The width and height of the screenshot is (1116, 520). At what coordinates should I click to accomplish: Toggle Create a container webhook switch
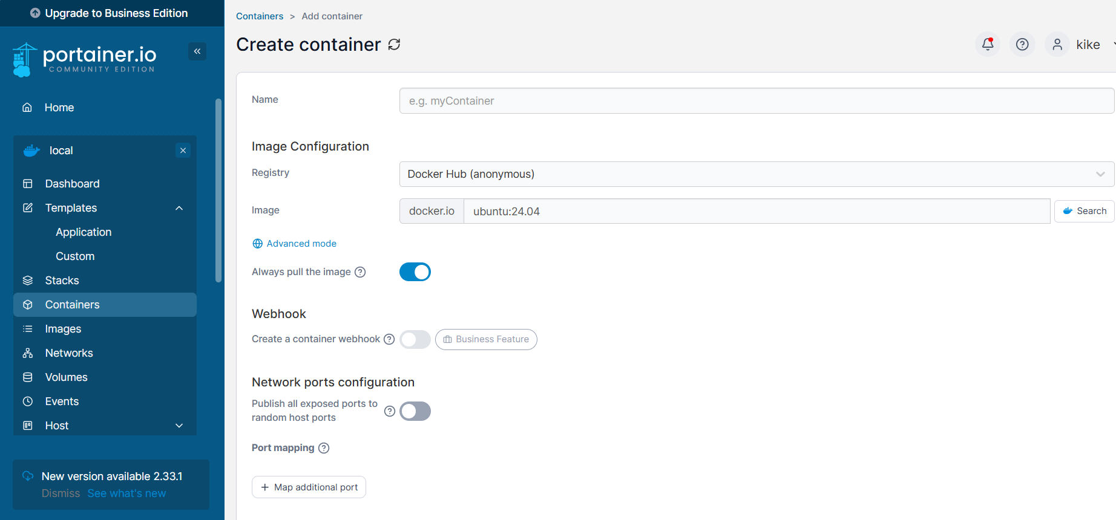415,339
